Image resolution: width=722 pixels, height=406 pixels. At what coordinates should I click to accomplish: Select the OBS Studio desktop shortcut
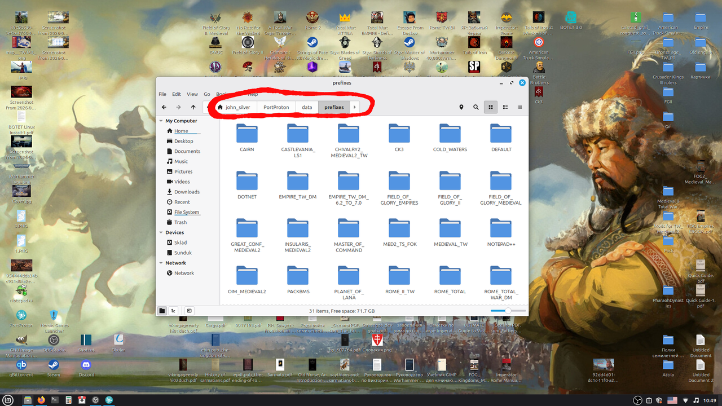[54, 343]
